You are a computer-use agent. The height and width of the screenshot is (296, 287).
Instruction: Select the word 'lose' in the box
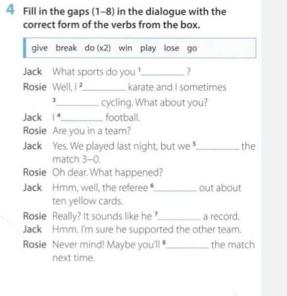[171, 48]
